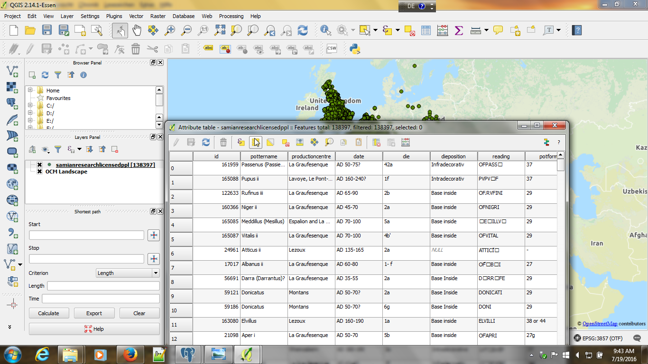
Task: Open the Vector menu
Action: coord(136,16)
